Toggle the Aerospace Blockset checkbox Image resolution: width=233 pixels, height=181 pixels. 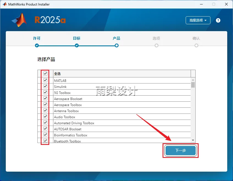[45, 98]
